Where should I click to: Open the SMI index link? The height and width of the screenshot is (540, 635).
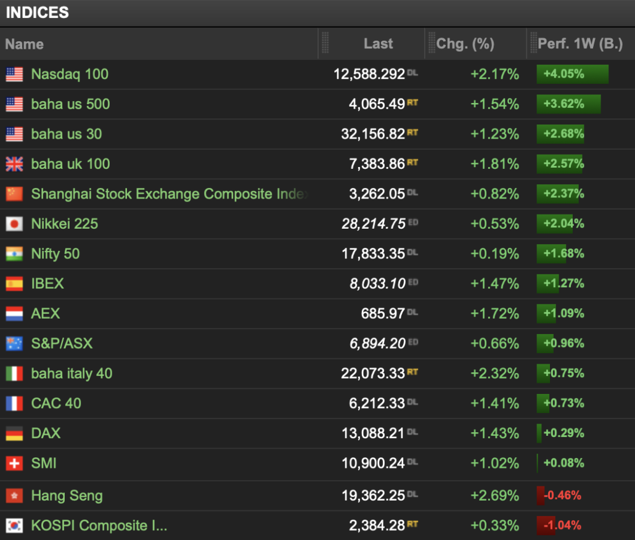click(44, 463)
